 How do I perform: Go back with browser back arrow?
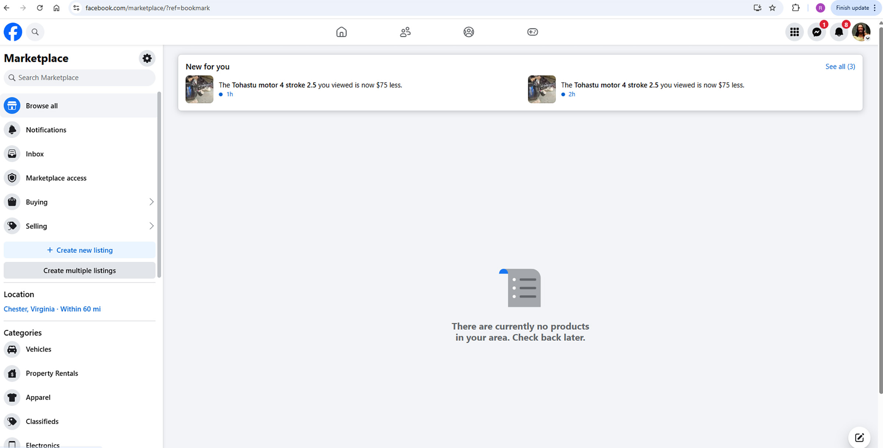click(7, 8)
